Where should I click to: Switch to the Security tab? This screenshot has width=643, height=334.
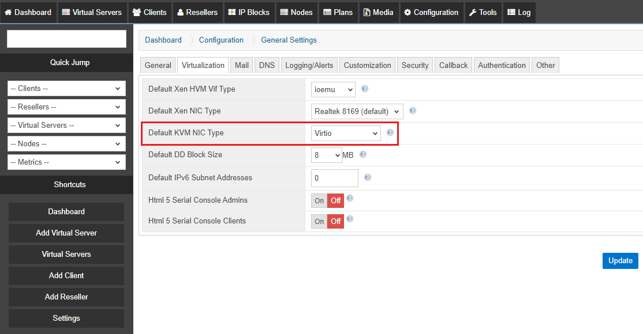(x=415, y=66)
